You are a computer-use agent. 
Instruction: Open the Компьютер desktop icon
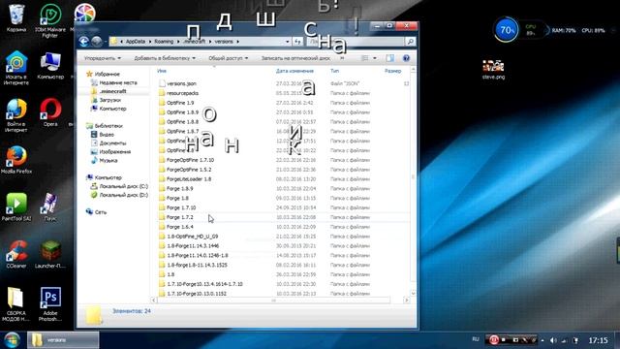(50, 65)
